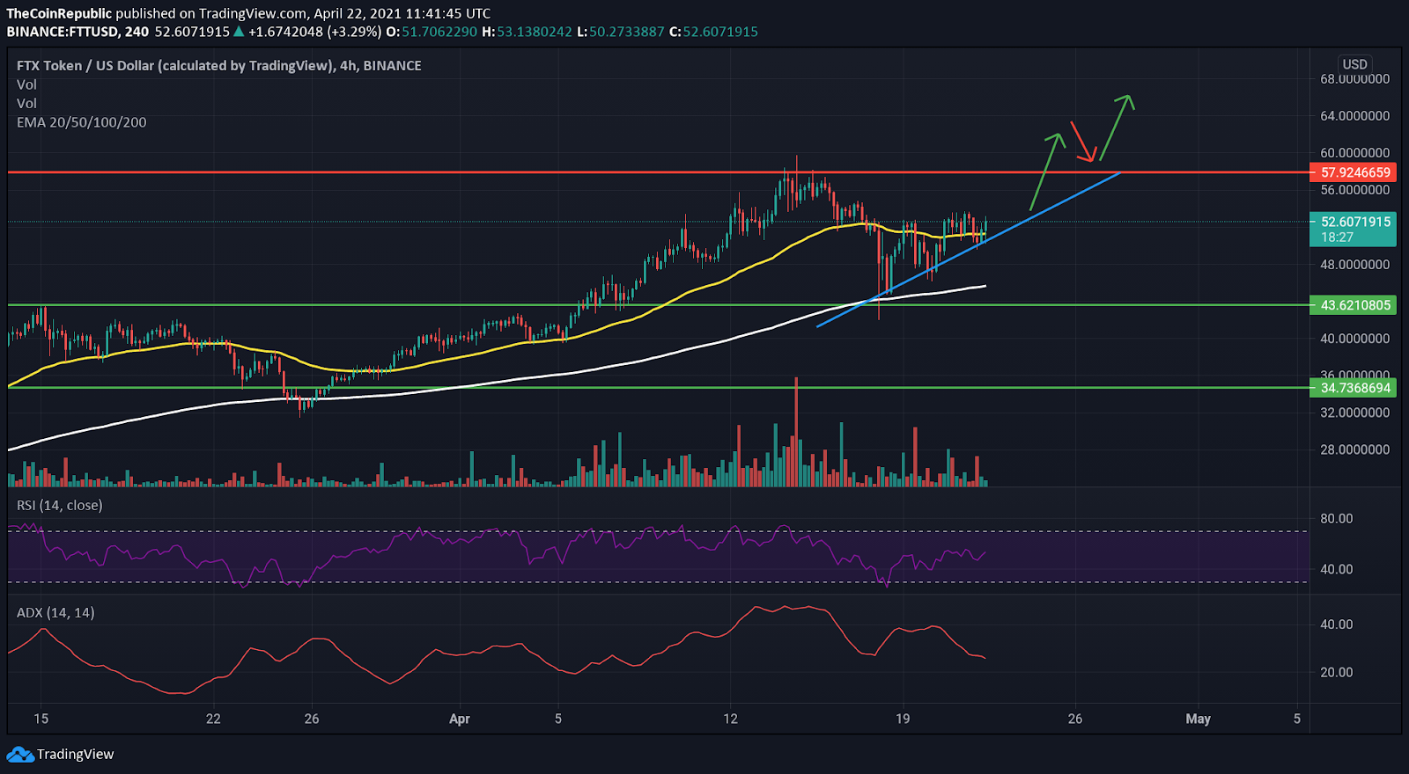Viewport: 1409px width, 774px height.
Task: Click the 28.0000000 price axis label
Action: click(x=1354, y=449)
